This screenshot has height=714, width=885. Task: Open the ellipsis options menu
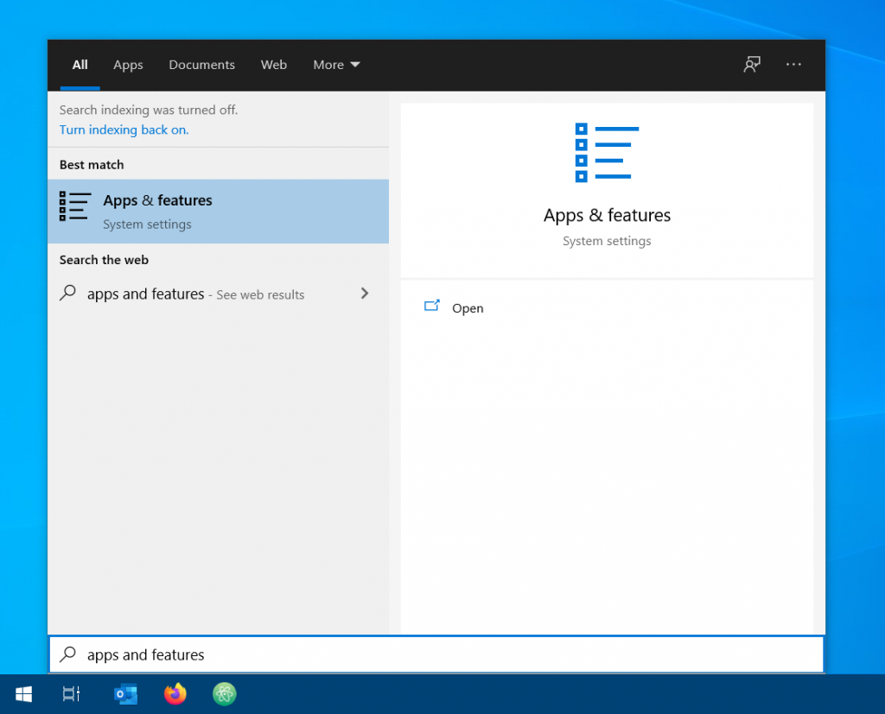[793, 65]
